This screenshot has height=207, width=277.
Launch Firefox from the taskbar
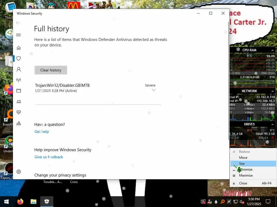20,202
